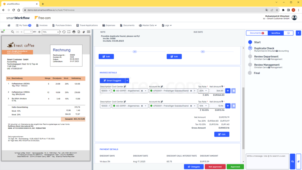Enter fullscreen presentation mode for the PDF
The width and height of the screenshot is (302, 170).
[x=68, y=32]
